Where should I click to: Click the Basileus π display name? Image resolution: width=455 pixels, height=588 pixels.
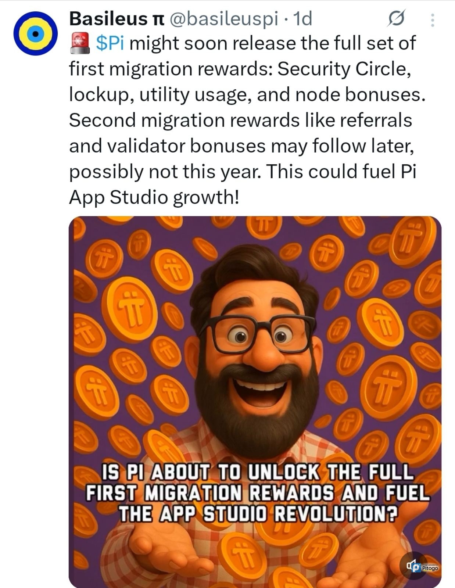(116, 18)
